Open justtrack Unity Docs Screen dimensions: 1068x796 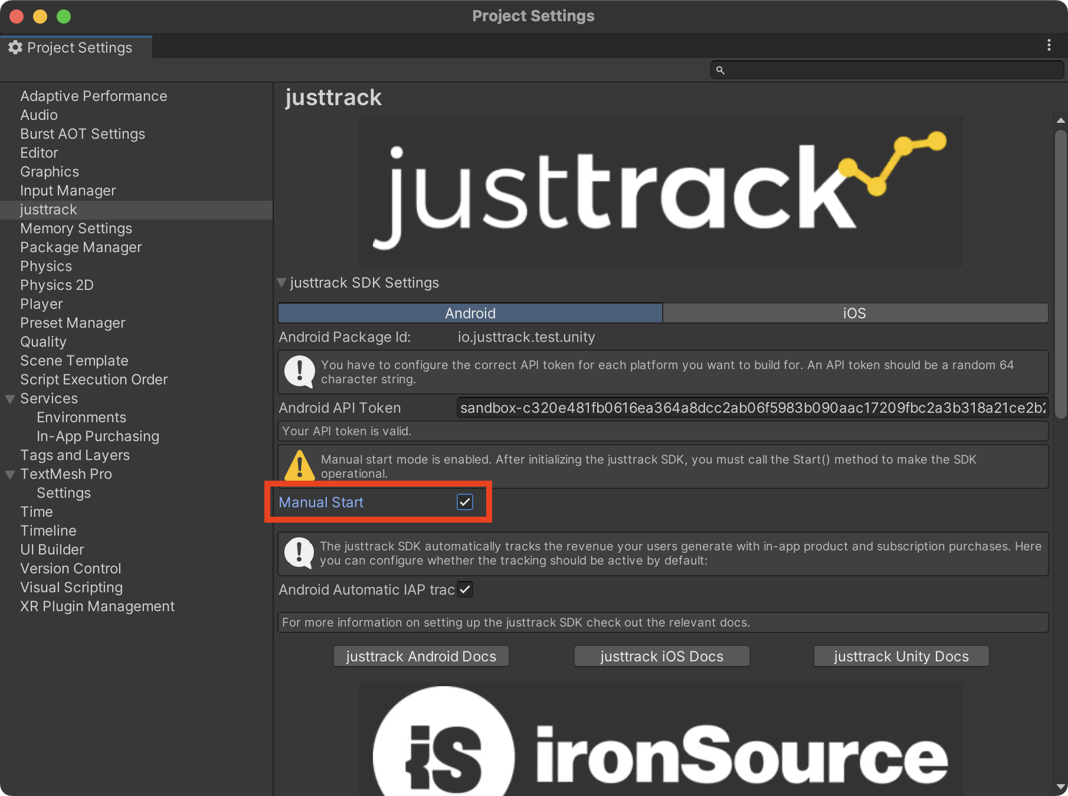[901, 656]
